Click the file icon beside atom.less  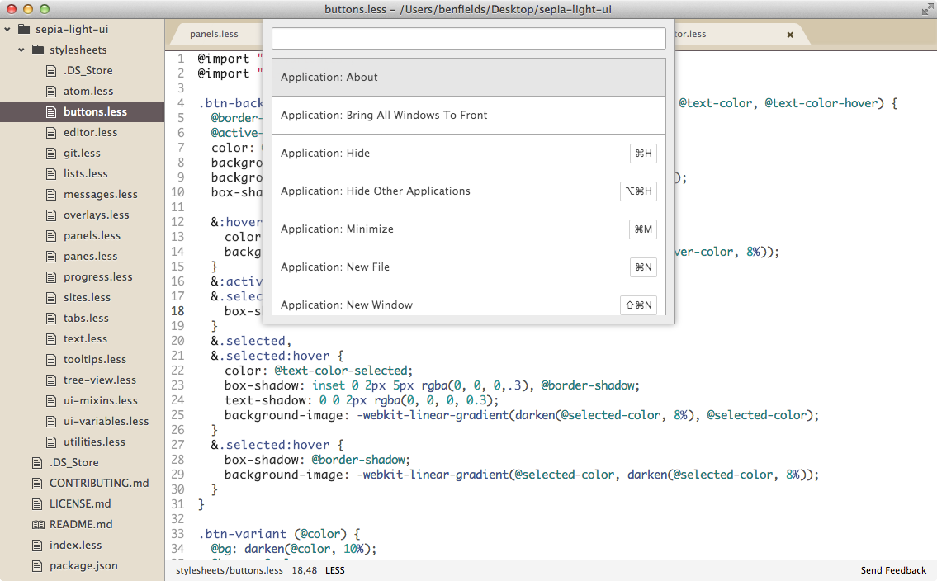(x=50, y=91)
